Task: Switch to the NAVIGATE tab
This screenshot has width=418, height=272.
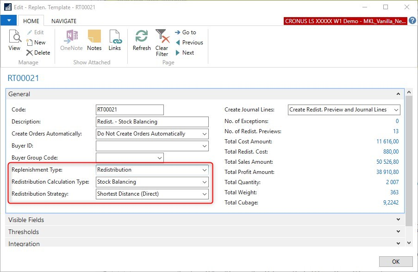Action: click(x=64, y=21)
